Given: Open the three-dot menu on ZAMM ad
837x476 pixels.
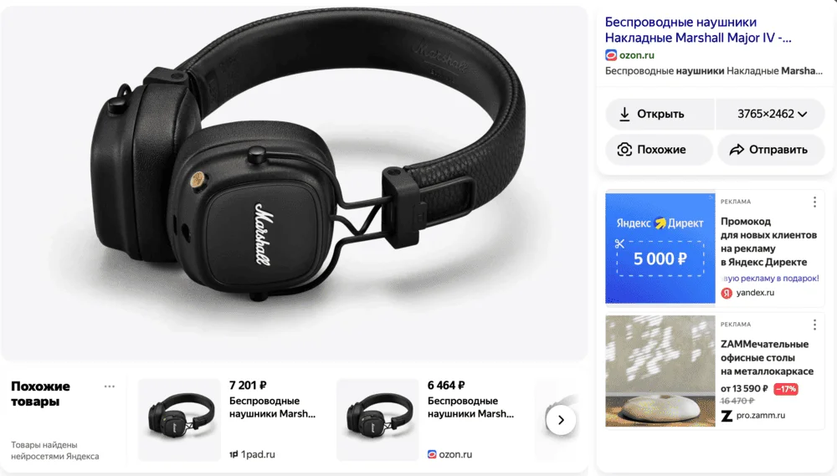Looking at the screenshot, I should [814, 325].
